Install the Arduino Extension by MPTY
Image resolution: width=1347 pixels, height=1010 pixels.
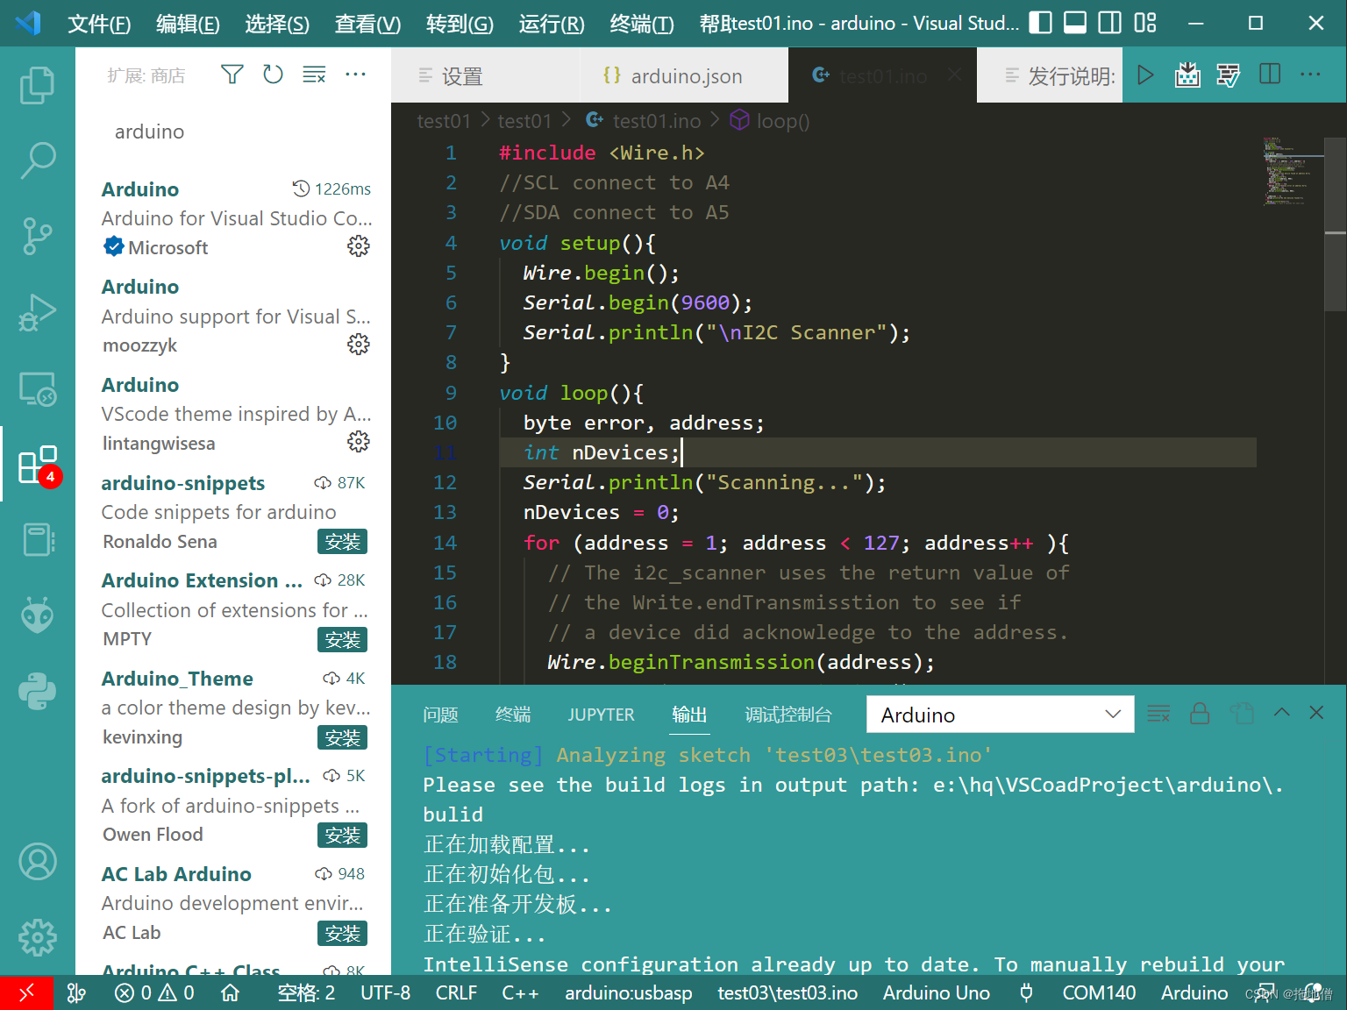[342, 640]
